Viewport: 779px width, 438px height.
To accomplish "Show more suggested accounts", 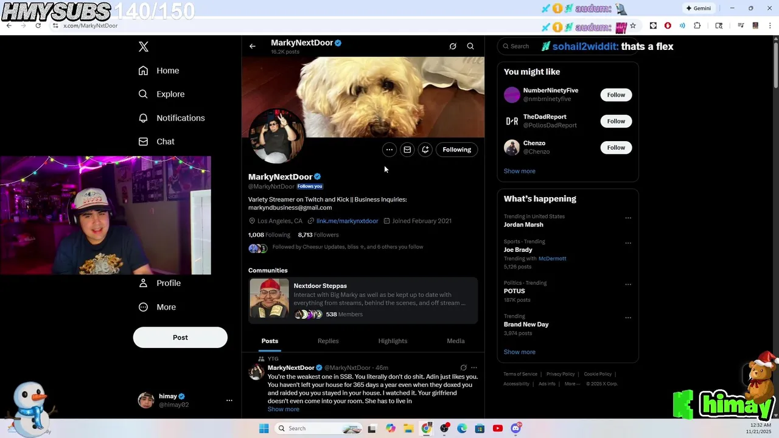I will (x=520, y=171).
